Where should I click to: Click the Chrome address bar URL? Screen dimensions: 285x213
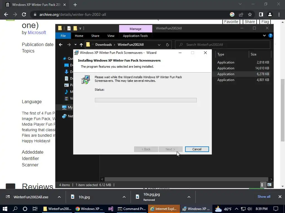[73, 14]
